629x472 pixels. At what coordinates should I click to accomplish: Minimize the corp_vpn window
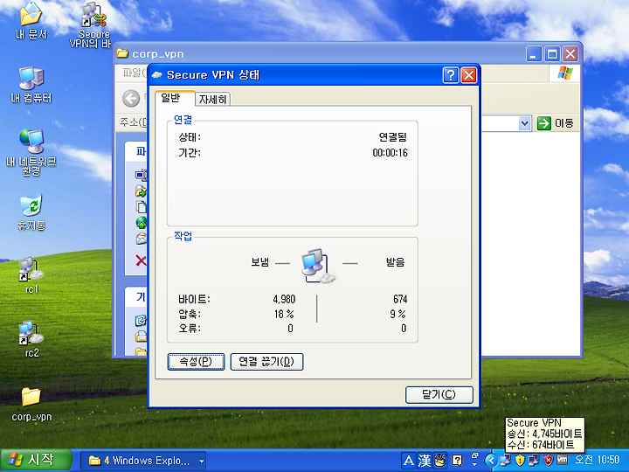pyautogui.click(x=534, y=54)
